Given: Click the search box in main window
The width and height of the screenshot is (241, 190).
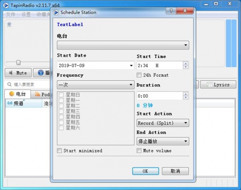Looking at the screenshot, I should pyautogui.click(x=28, y=84).
